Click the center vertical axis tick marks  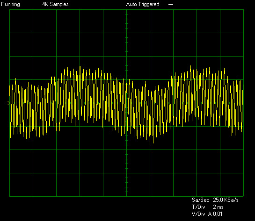126,103
